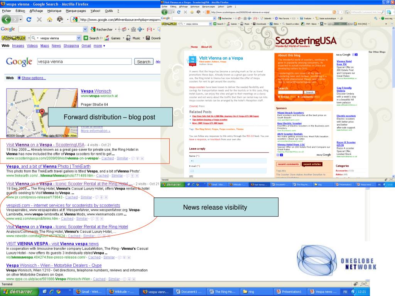This screenshot has height=296, width=395.
Task: Open the Games dropdown arrow in Google Search window
Action: coord(123,38)
